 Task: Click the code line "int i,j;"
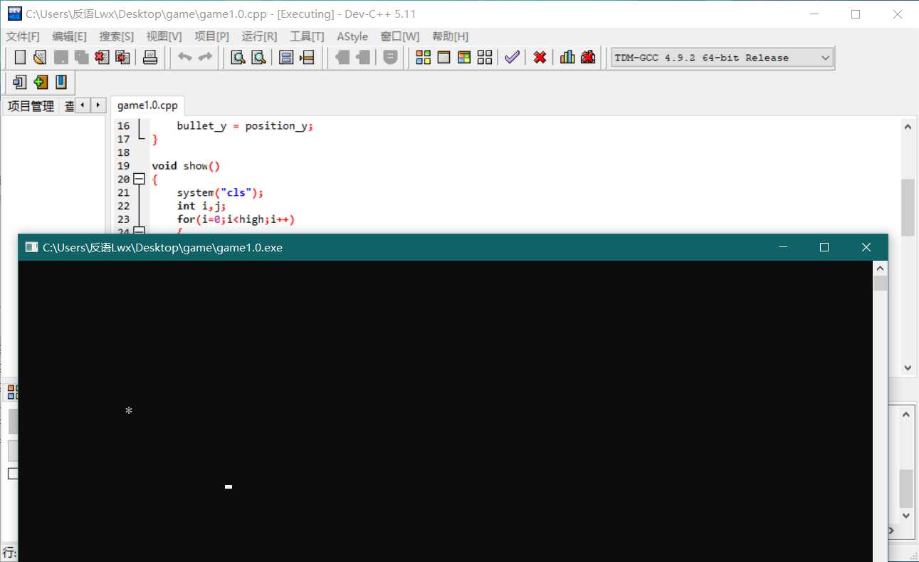tap(201, 206)
